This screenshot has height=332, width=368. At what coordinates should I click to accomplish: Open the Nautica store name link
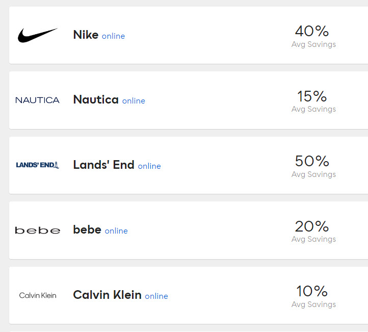pyautogui.click(x=96, y=99)
